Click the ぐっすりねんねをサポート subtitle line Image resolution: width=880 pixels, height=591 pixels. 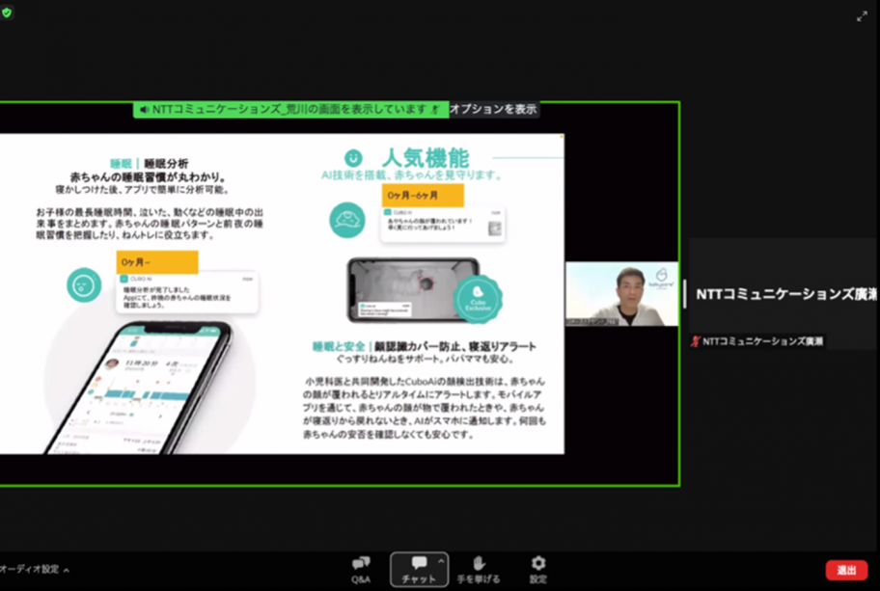click(x=425, y=359)
